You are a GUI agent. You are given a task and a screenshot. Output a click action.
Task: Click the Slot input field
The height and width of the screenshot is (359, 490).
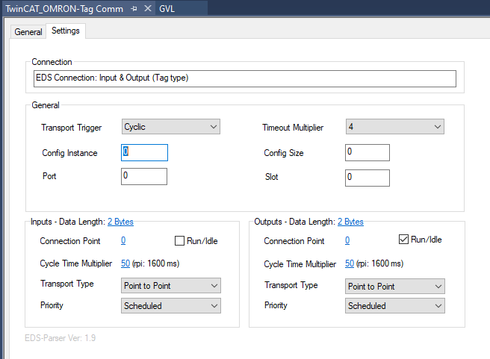coord(367,178)
